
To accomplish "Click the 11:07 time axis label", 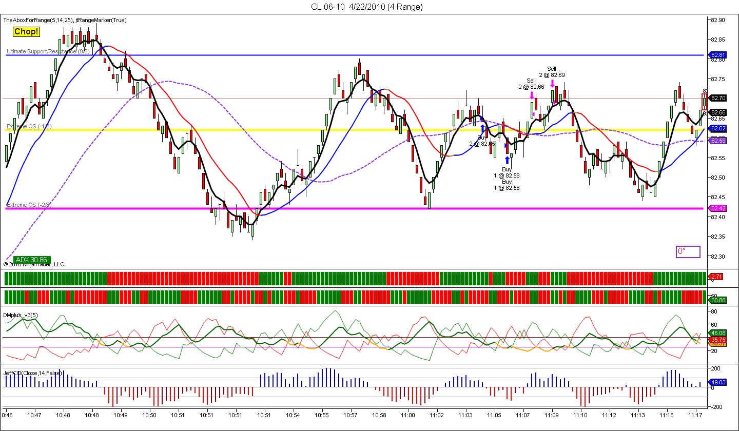I will tap(523, 414).
